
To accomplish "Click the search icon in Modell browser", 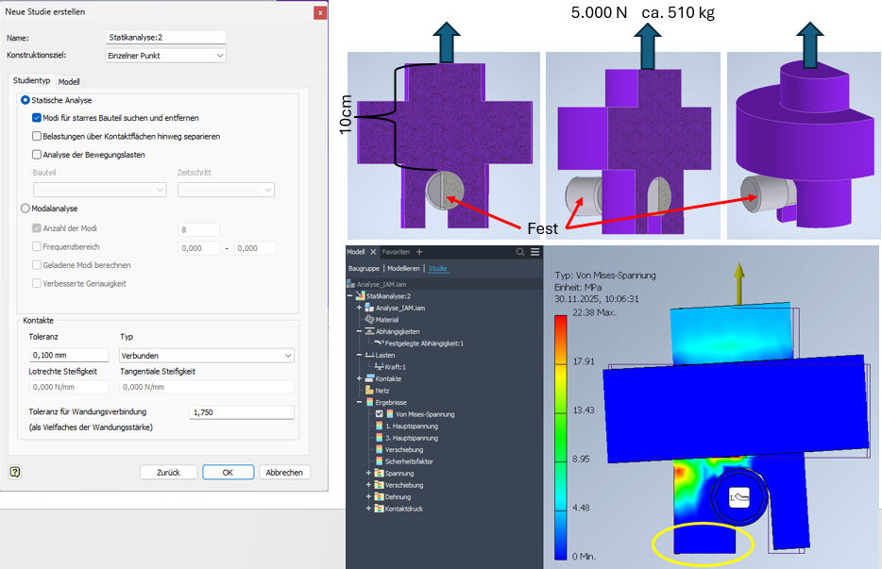I will [519, 252].
